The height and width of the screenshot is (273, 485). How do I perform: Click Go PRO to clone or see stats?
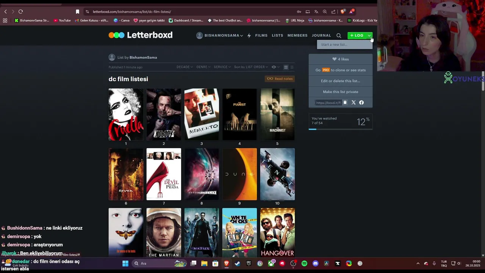(x=341, y=70)
